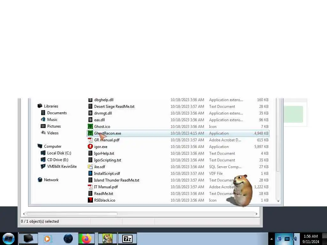Click the 4,948 KB size of GhostRecon.exe
This screenshot has height=245, width=327.
(261, 133)
